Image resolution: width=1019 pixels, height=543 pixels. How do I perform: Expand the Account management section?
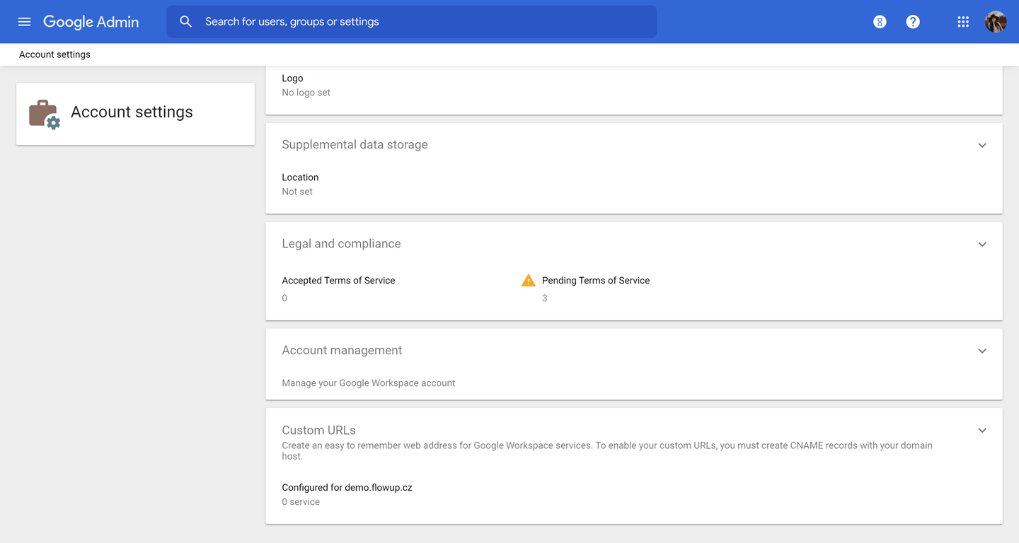pyautogui.click(x=982, y=351)
